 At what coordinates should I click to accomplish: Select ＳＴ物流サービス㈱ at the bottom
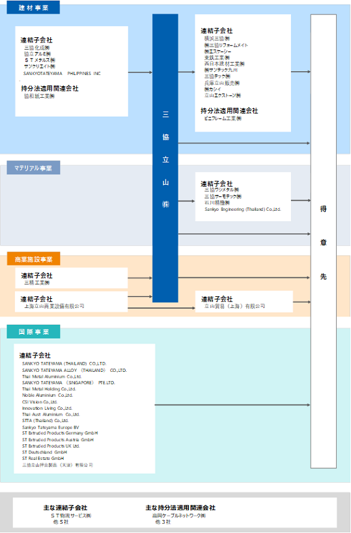[71, 515]
